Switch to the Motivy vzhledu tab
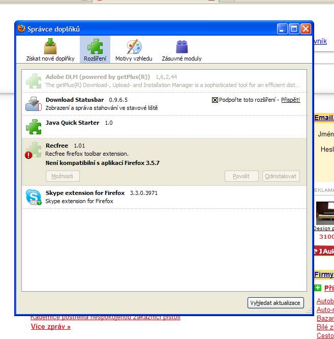 point(134,50)
